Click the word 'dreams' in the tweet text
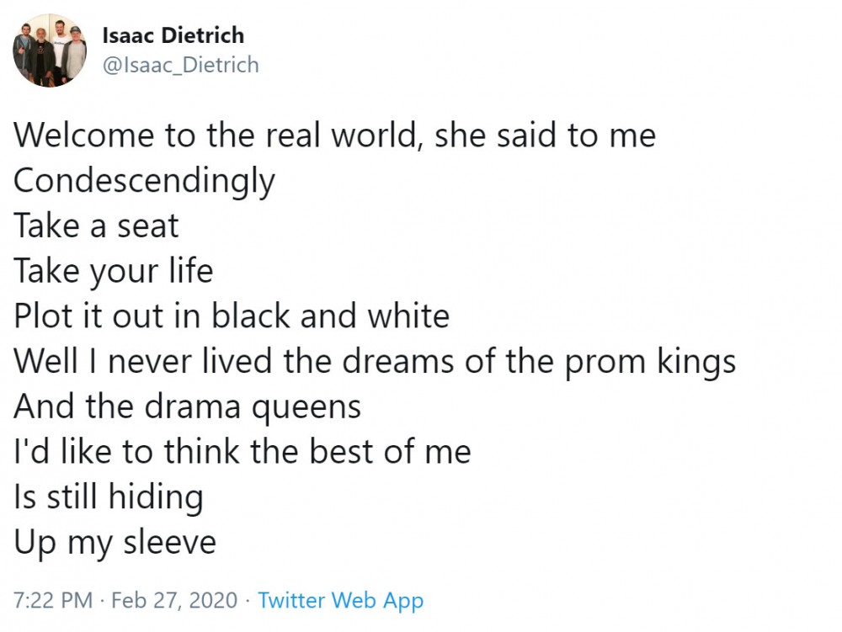 (x=398, y=362)
